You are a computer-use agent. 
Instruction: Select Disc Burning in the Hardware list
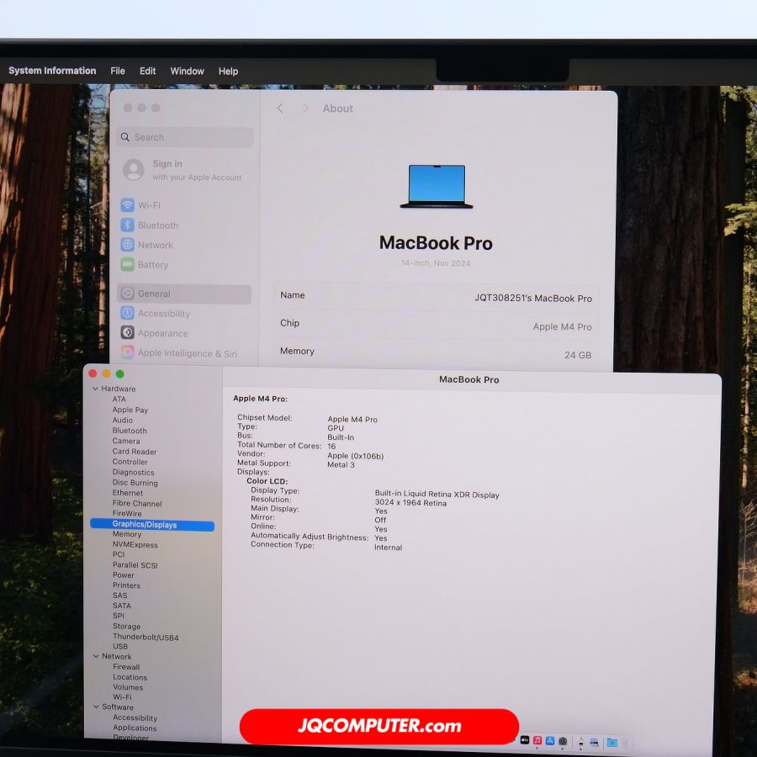coord(135,482)
